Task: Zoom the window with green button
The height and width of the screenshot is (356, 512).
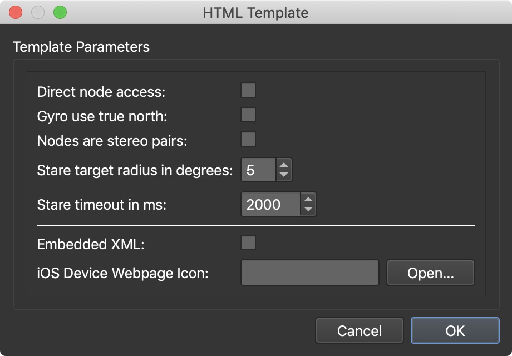Action: click(x=60, y=13)
